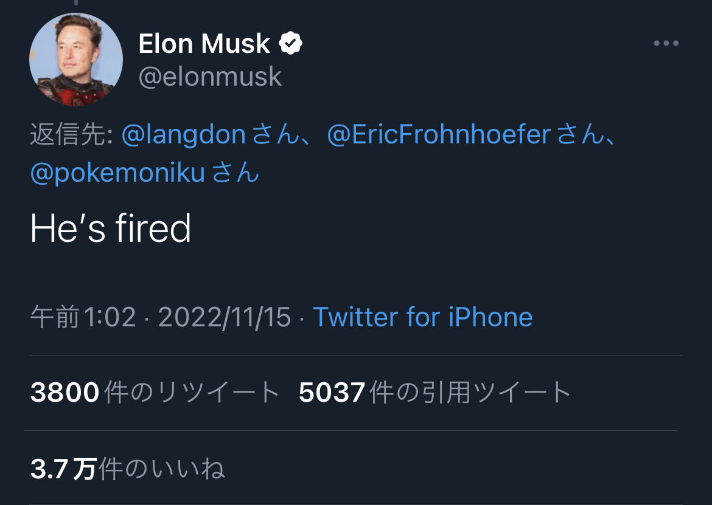Open the three-dot tweet options menu
712x505 pixels.
pyautogui.click(x=666, y=44)
